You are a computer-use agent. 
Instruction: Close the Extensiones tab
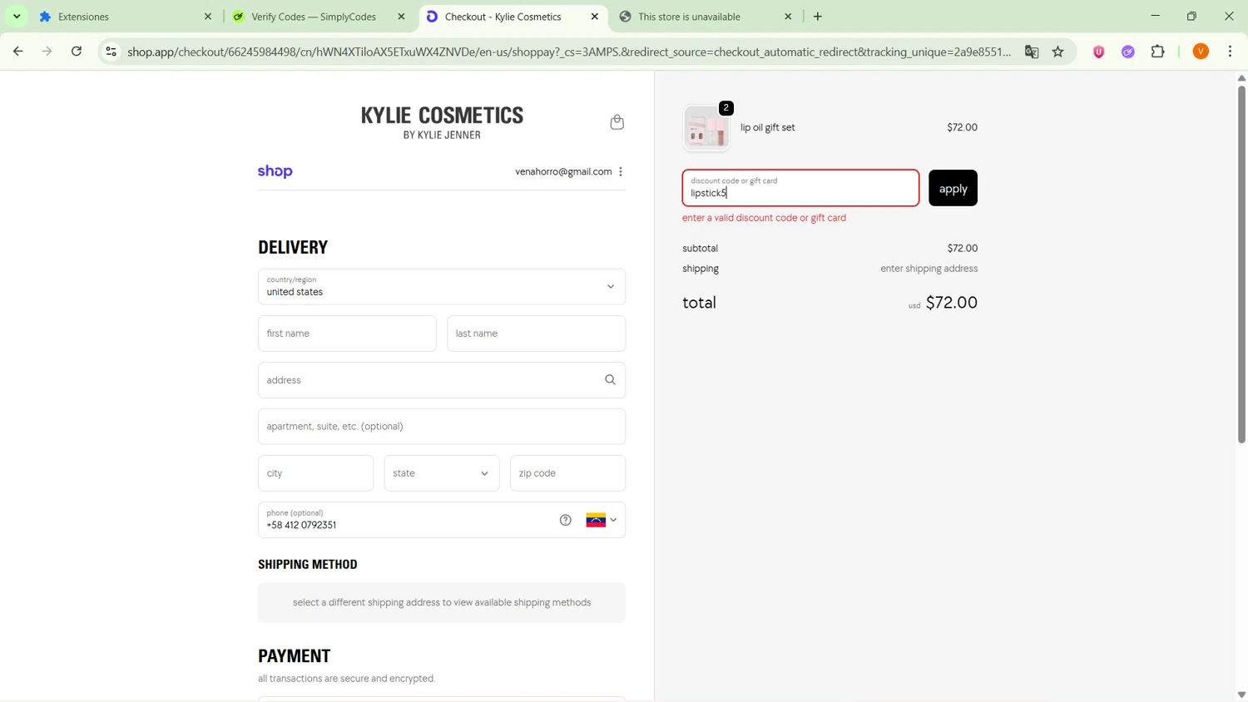pyautogui.click(x=208, y=17)
